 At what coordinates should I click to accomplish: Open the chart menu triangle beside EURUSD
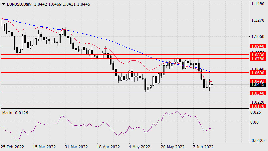pyautogui.click(x=3, y=4)
